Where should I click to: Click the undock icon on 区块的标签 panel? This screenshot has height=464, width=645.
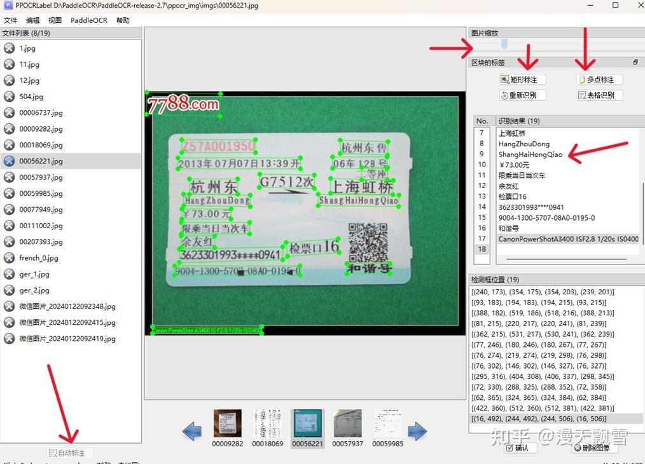coord(634,62)
